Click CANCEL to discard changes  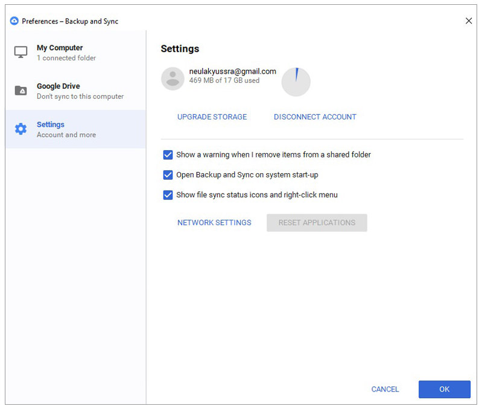point(385,389)
